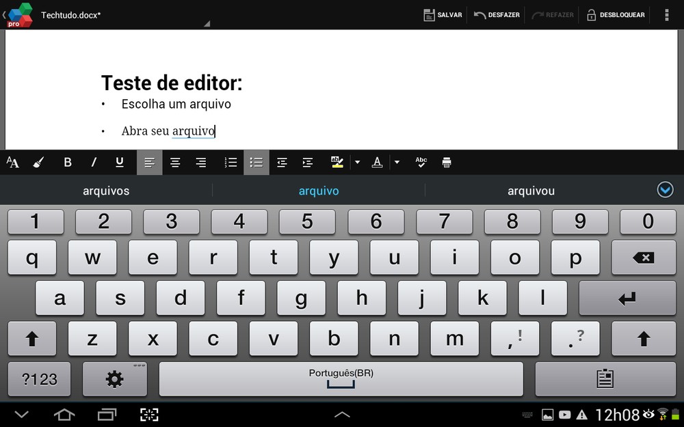Open the highlight color dropdown arrow

point(357,162)
